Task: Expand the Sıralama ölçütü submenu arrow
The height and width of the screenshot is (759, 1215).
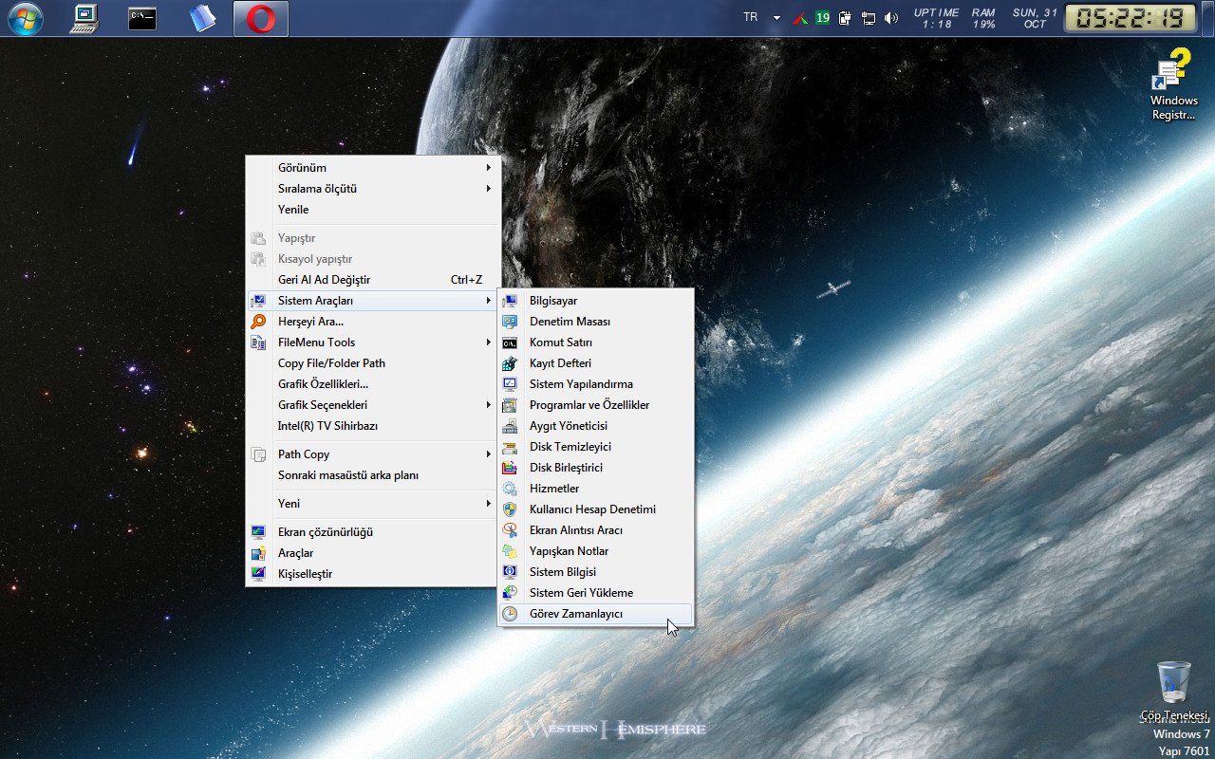Action: [489, 189]
